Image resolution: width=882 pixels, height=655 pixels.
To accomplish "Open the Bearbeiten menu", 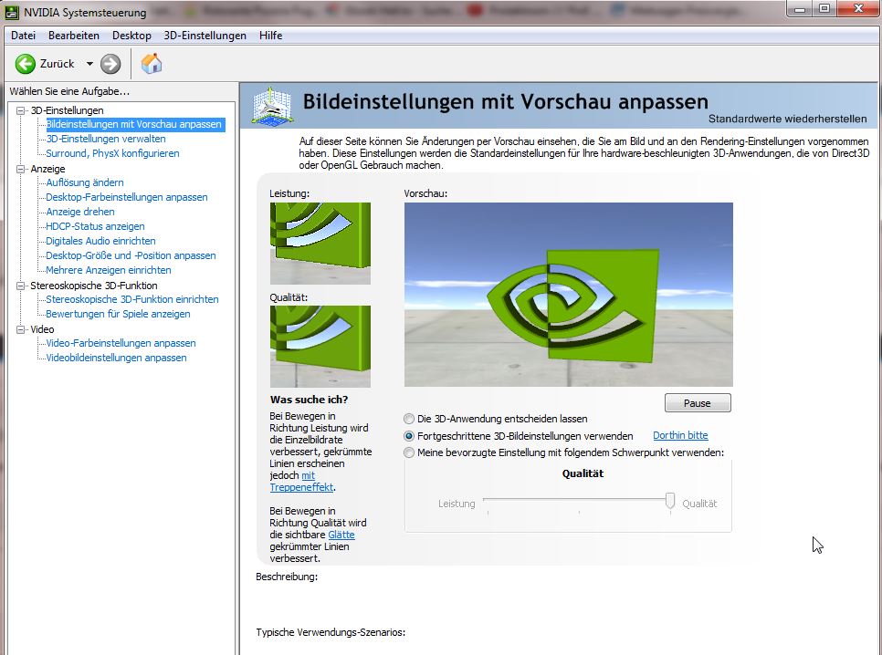I will [74, 36].
